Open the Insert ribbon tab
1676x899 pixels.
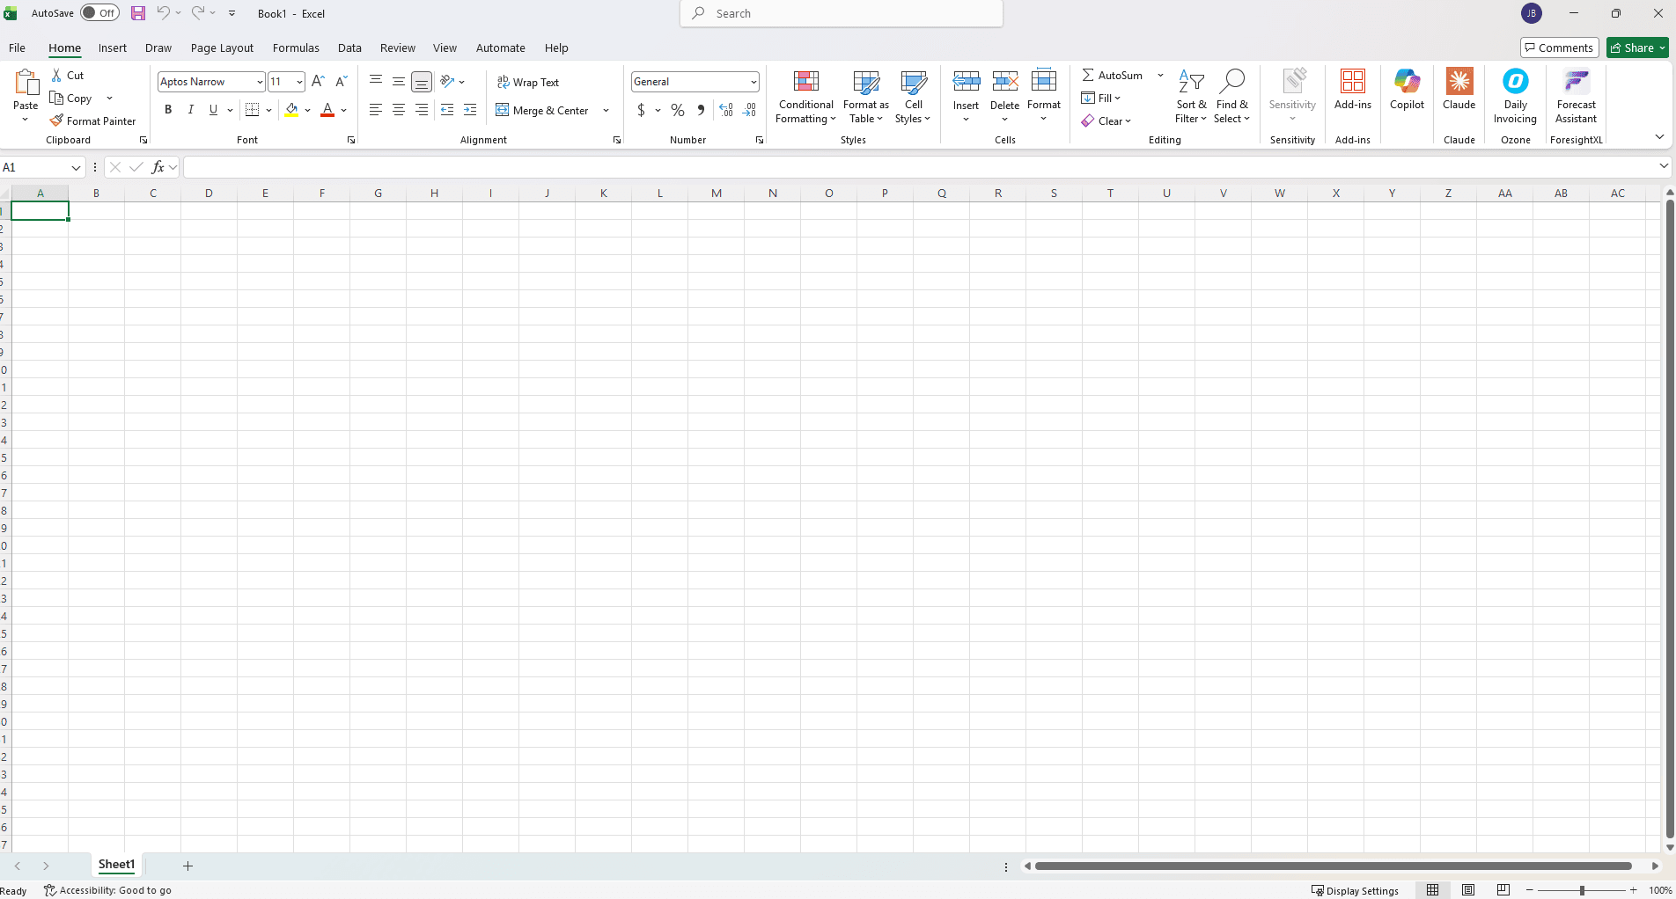pyautogui.click(x=112, y=48)
